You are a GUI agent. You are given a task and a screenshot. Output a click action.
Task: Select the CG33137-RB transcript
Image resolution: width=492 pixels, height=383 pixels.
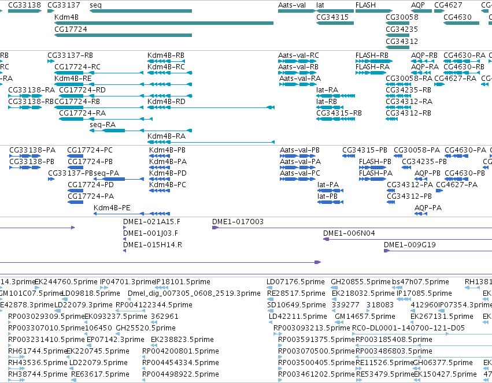[51, 61]
